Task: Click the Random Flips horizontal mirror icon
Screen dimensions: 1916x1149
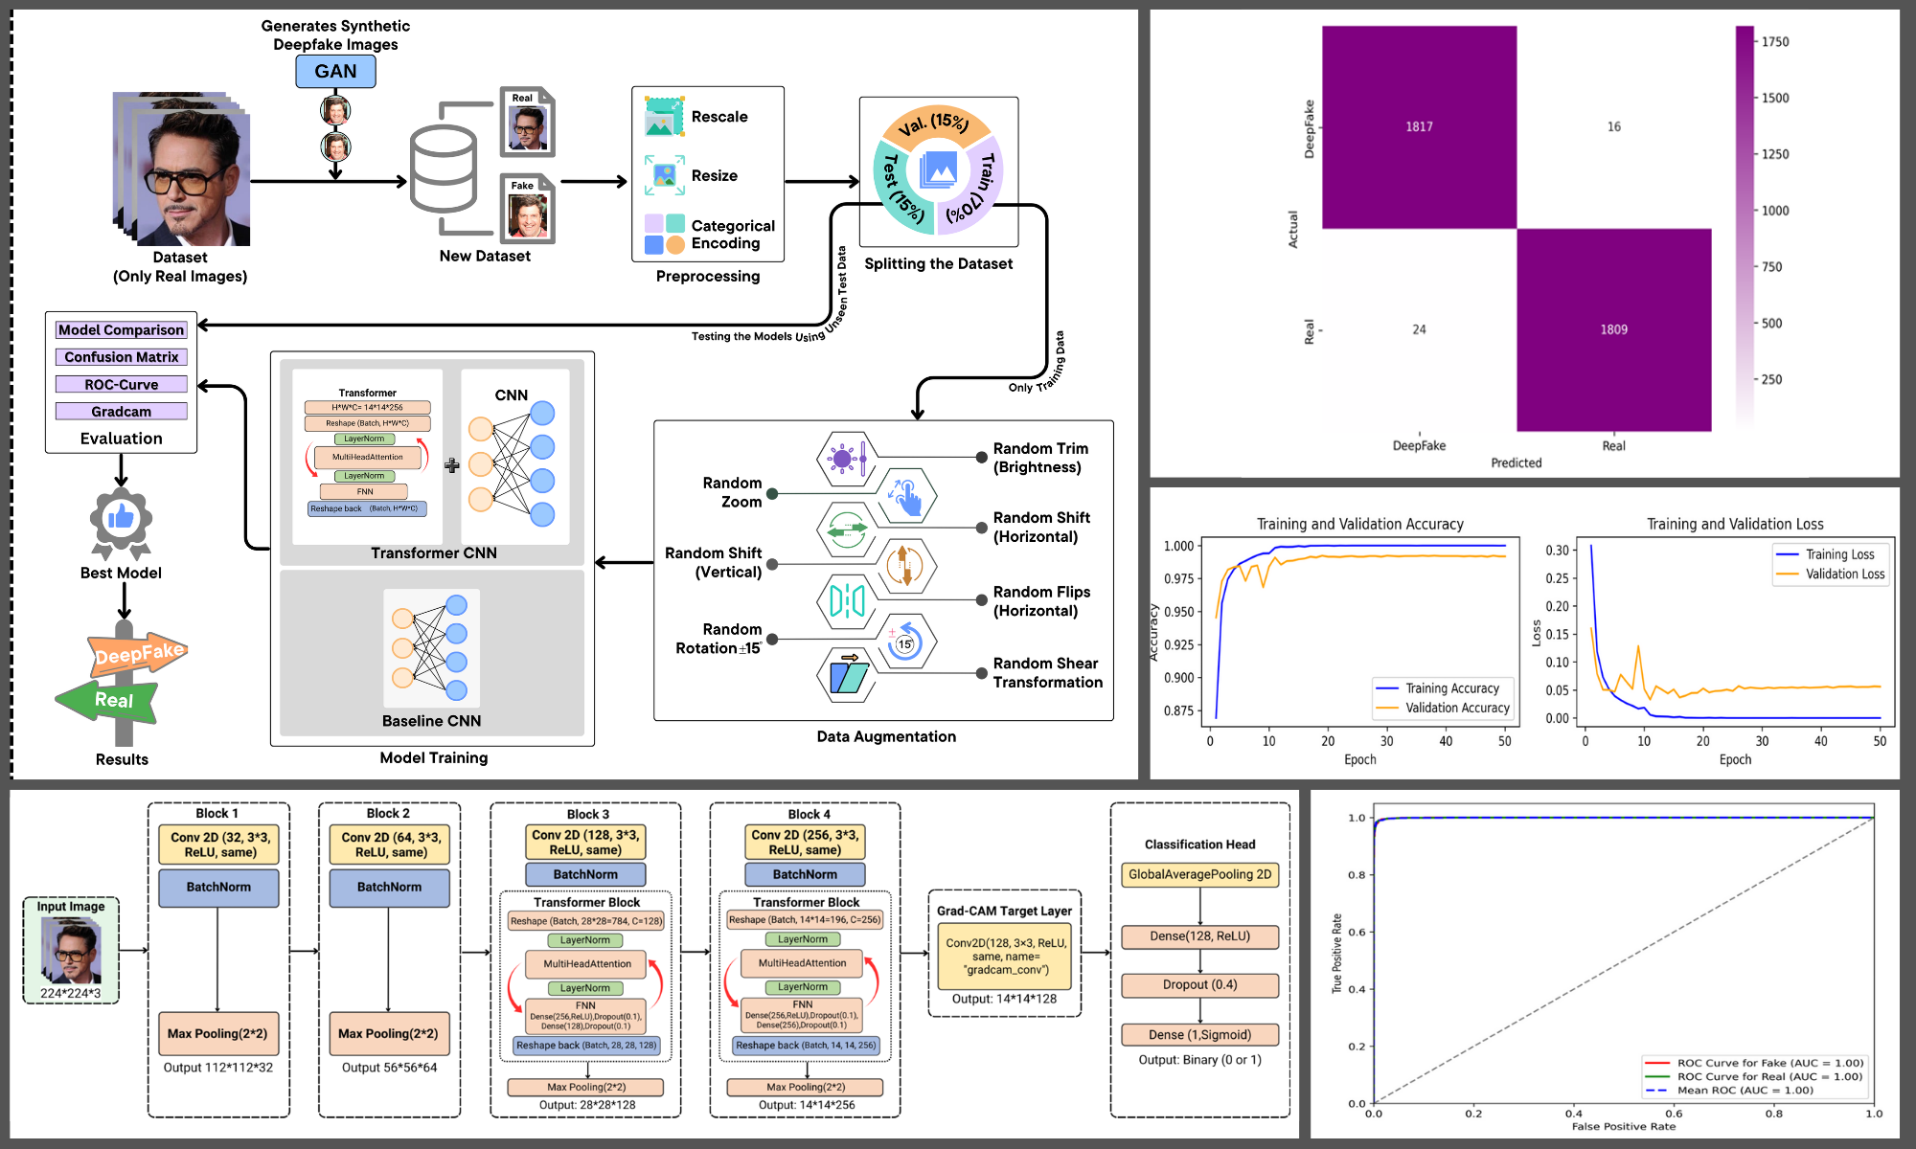Action: 847,601
